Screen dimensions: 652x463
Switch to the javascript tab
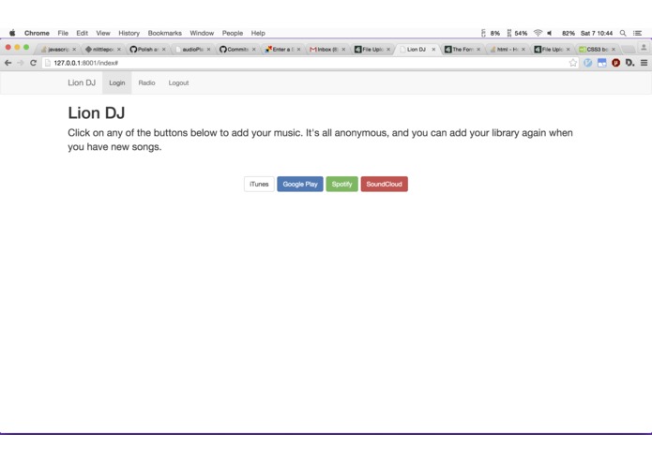coord(57,49)
